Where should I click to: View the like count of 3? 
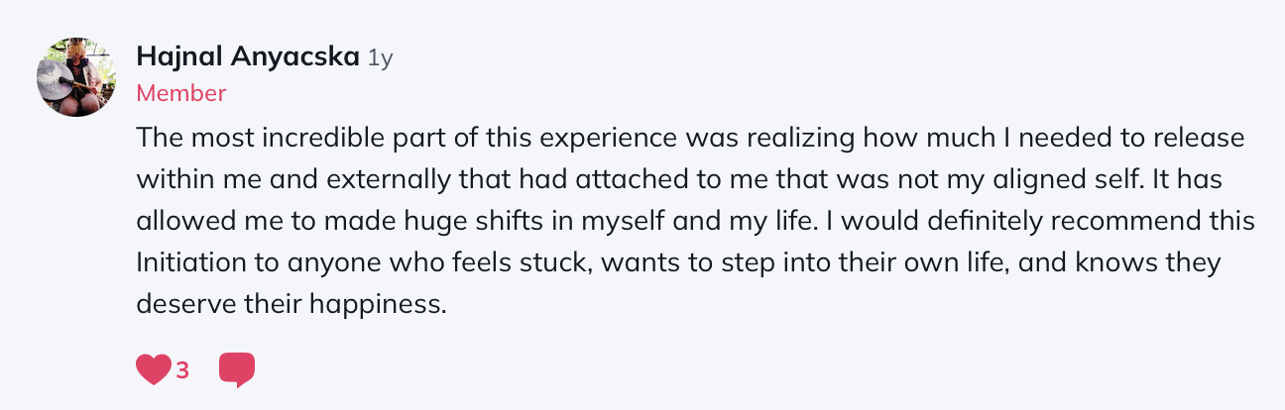[x=182, y=370]
